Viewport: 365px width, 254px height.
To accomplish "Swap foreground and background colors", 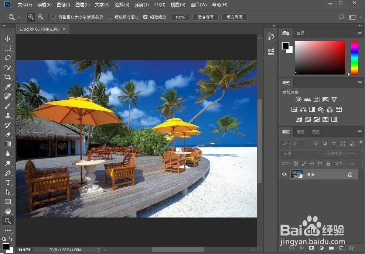I will (x=11, y=239).
